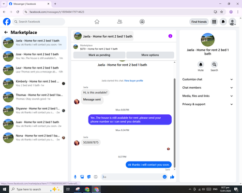Focus the Search Facebook field

point(39,22)
